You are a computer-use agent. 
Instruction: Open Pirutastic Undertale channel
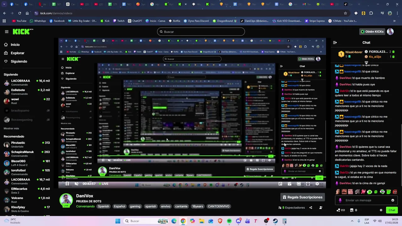[x=27, y=145]
